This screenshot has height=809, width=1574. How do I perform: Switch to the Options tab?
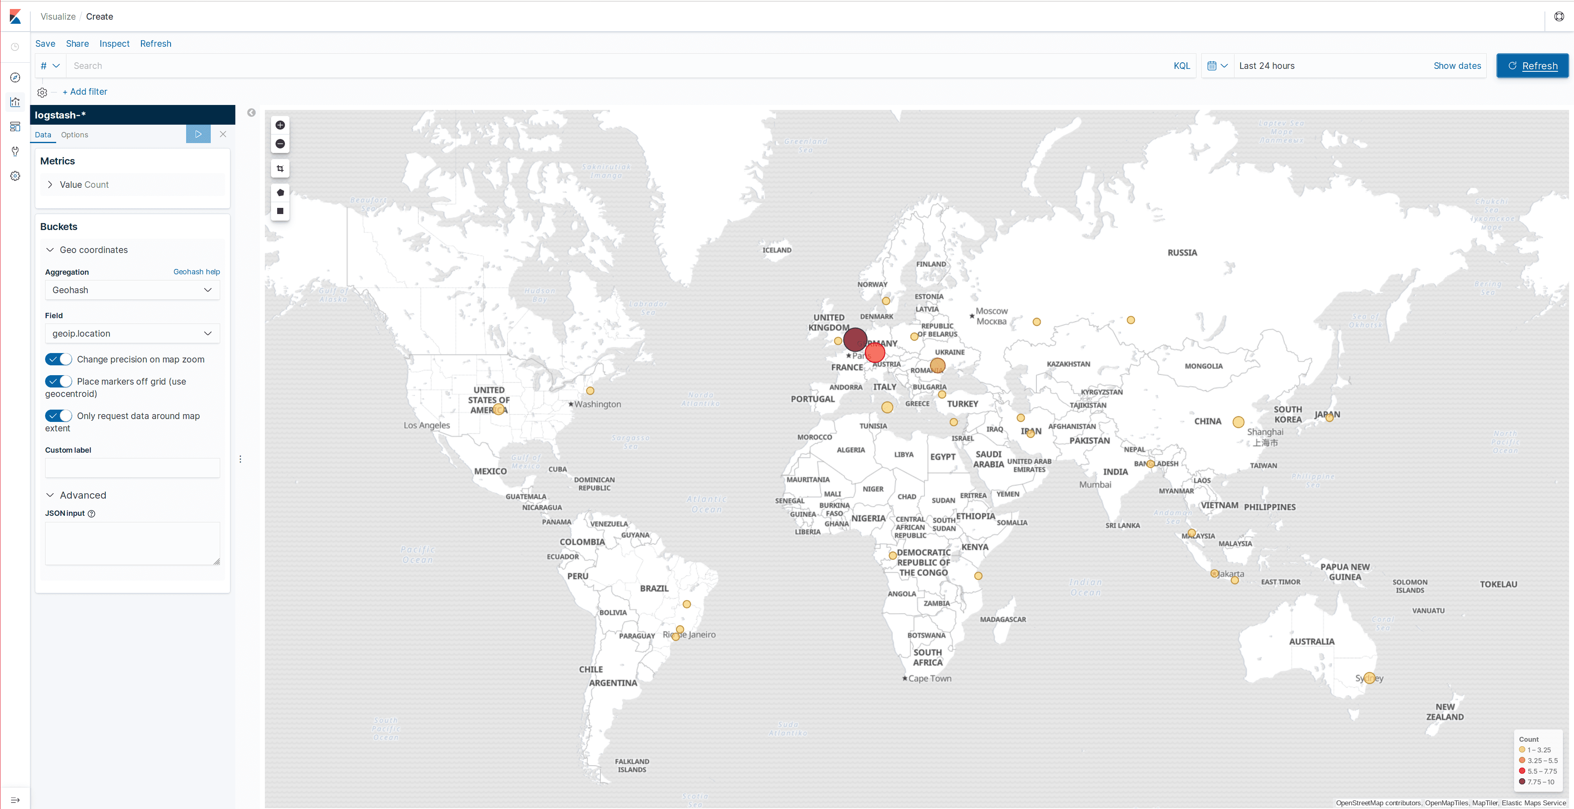(75, 135)
